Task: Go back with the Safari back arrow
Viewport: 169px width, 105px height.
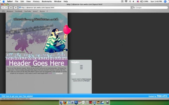Action: coord(3,8)
